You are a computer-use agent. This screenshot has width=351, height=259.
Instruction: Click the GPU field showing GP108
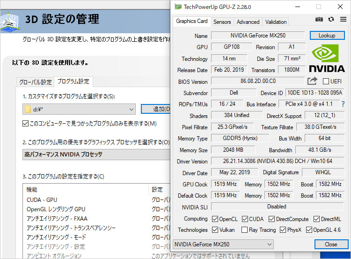point(232,47)
